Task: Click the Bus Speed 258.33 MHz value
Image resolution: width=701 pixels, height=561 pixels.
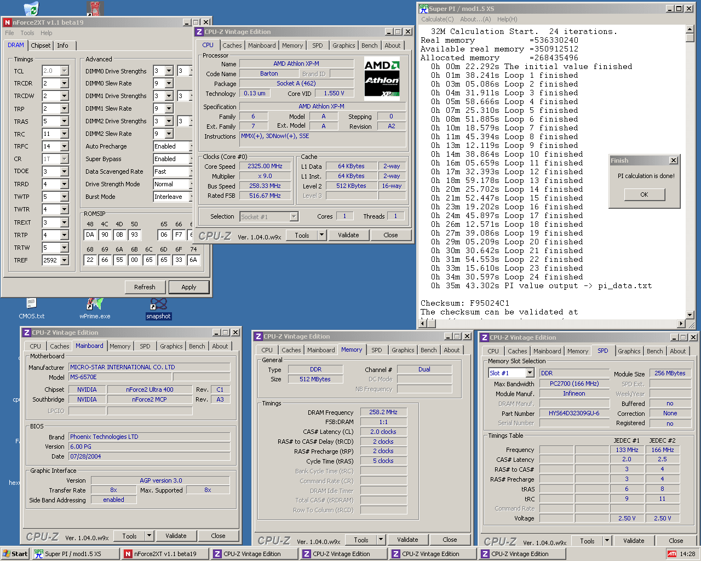Action: coord(265,186)
